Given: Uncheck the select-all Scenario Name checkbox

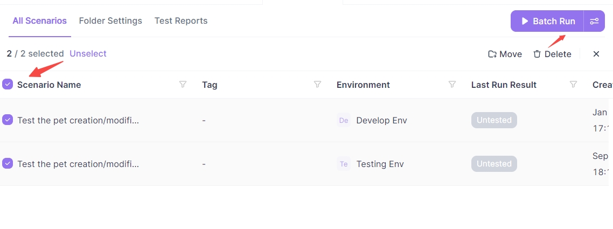Looking at the screenshot, I should [8, 84].
